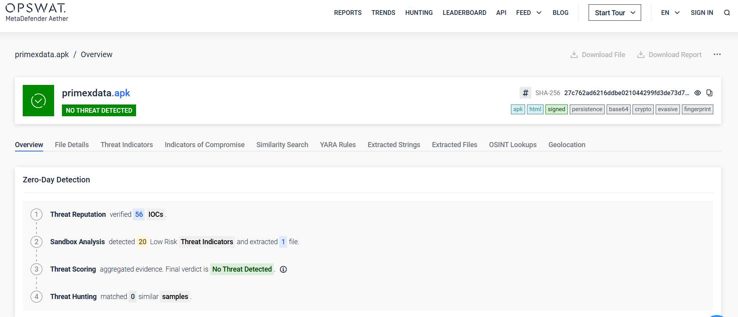This screenshot has width=738, height=317.
Task: Click the primexdata.apk file title
Action: coord(96,93)
